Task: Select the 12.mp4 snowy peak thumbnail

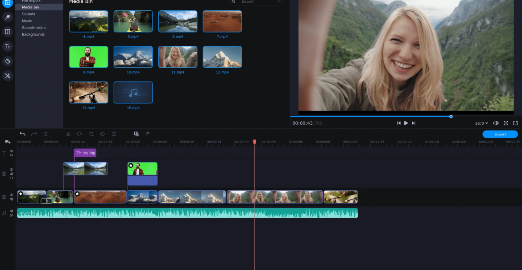Action: [x=222, y=57]
